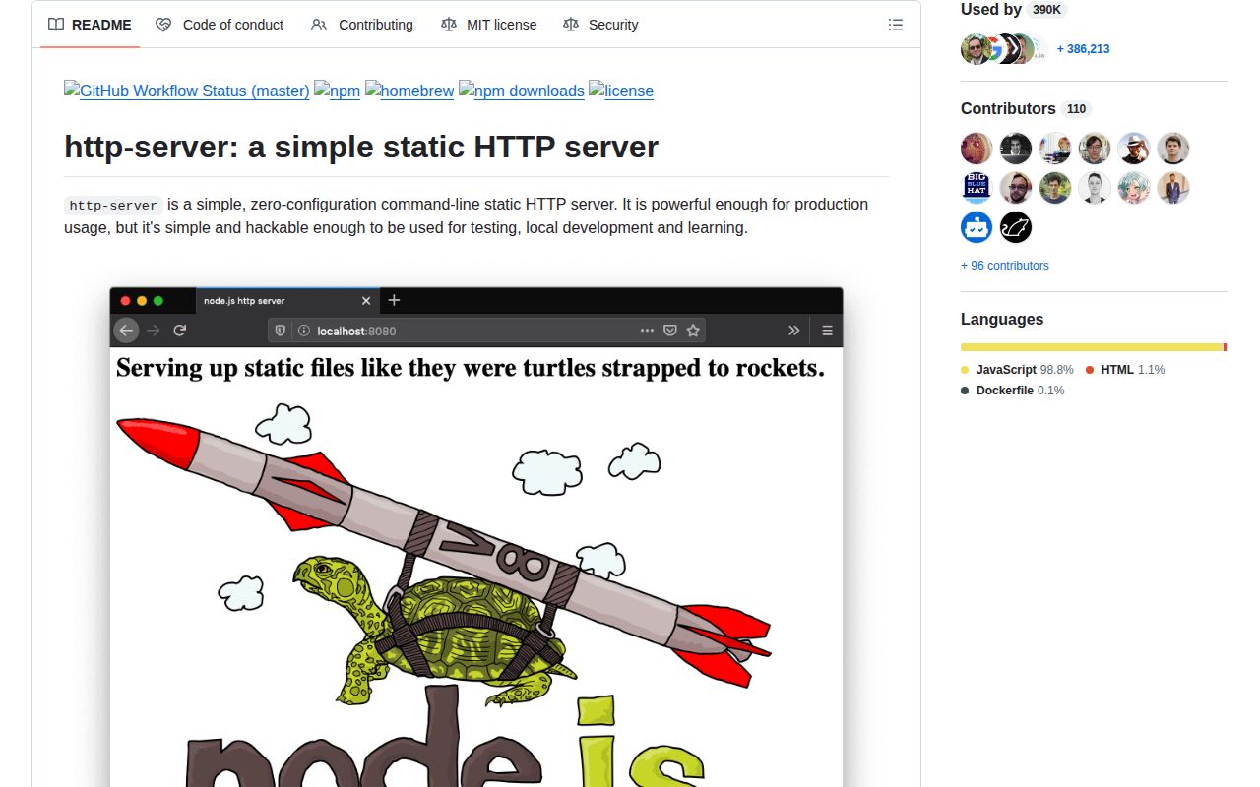This screenshot has height=787, width=1260.
Task: Click the '+ 386,213' dependents link
Action: coord(1083,49)
